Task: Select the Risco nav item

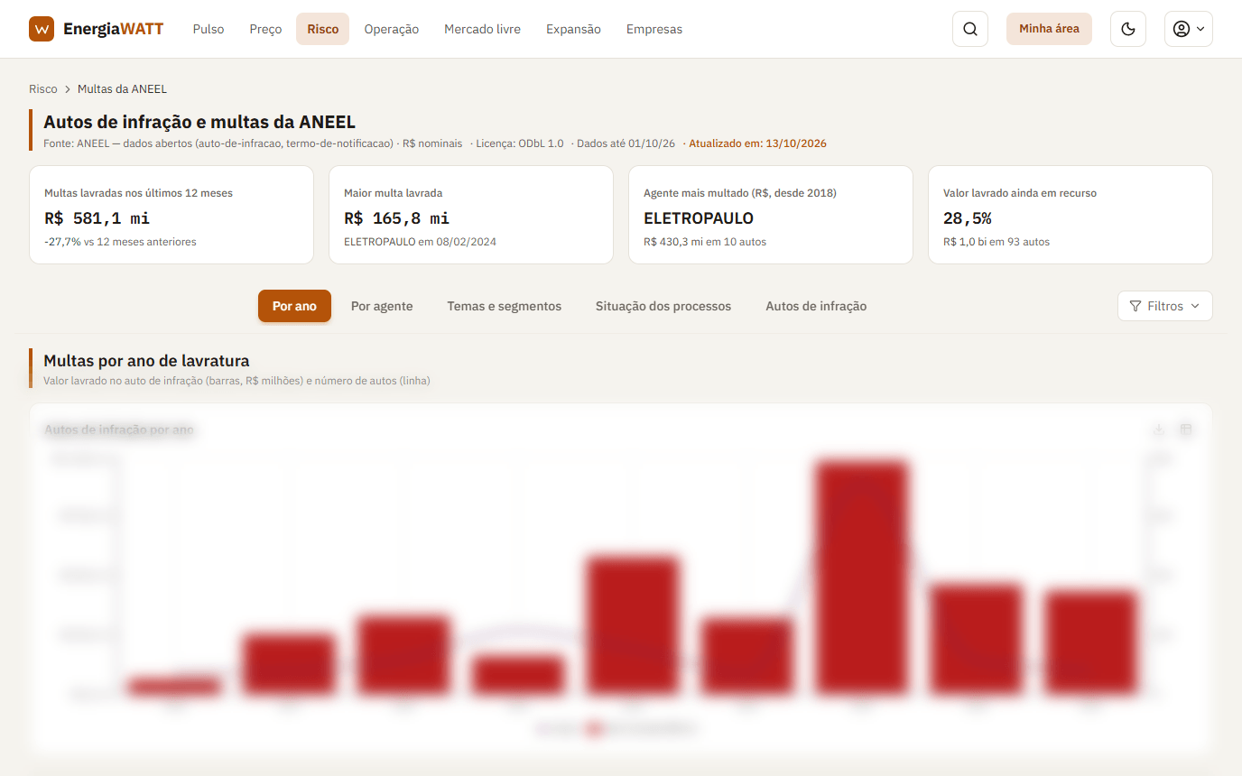Action: pyautogui.click(x=322, y=29)
